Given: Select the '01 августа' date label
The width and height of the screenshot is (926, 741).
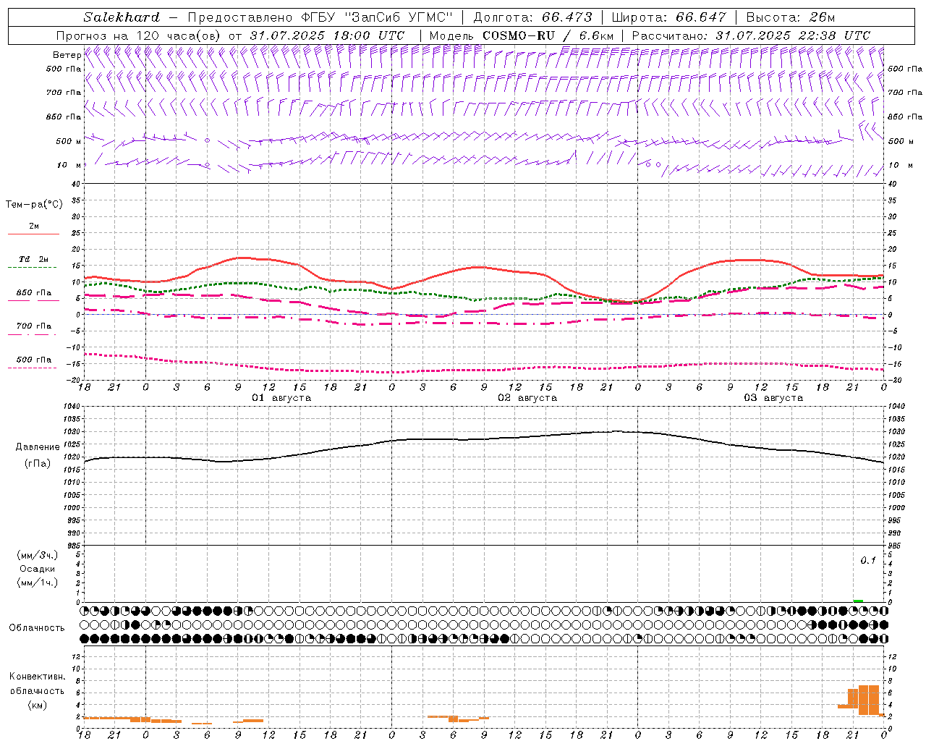Looking at the screenshot, I should [x=281, y=398].
